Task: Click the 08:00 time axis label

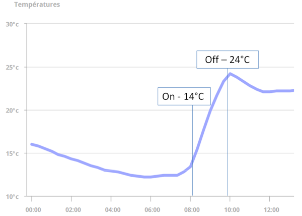Action: point(192,209)
